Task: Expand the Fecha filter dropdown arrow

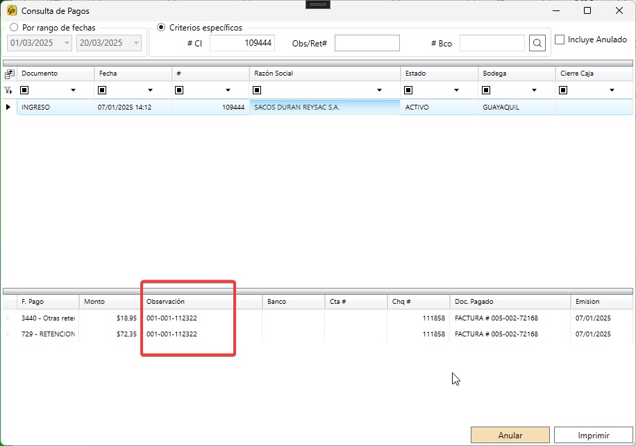Action: pos(150,90)
